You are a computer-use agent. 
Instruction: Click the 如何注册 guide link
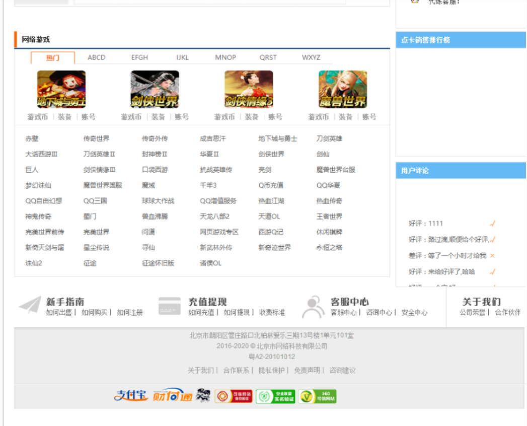pos(130,312)
